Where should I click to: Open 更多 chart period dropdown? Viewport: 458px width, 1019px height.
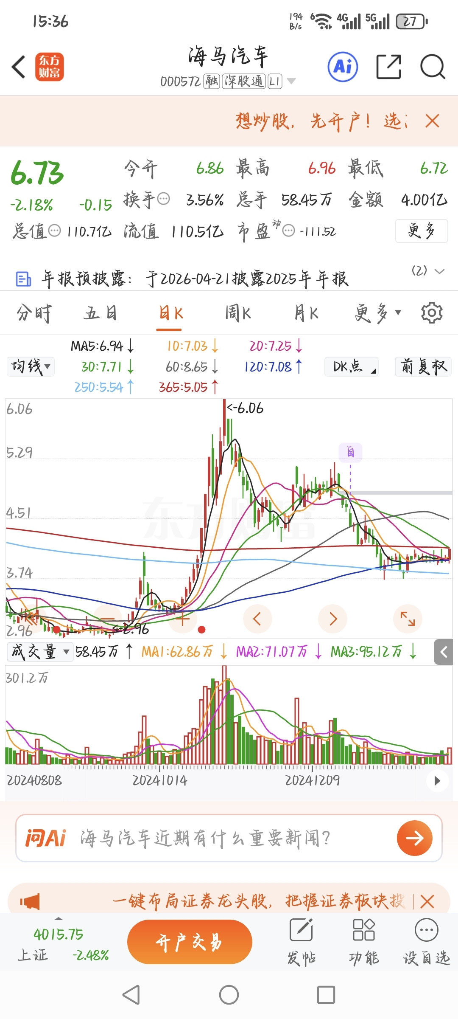click(377, 313)
